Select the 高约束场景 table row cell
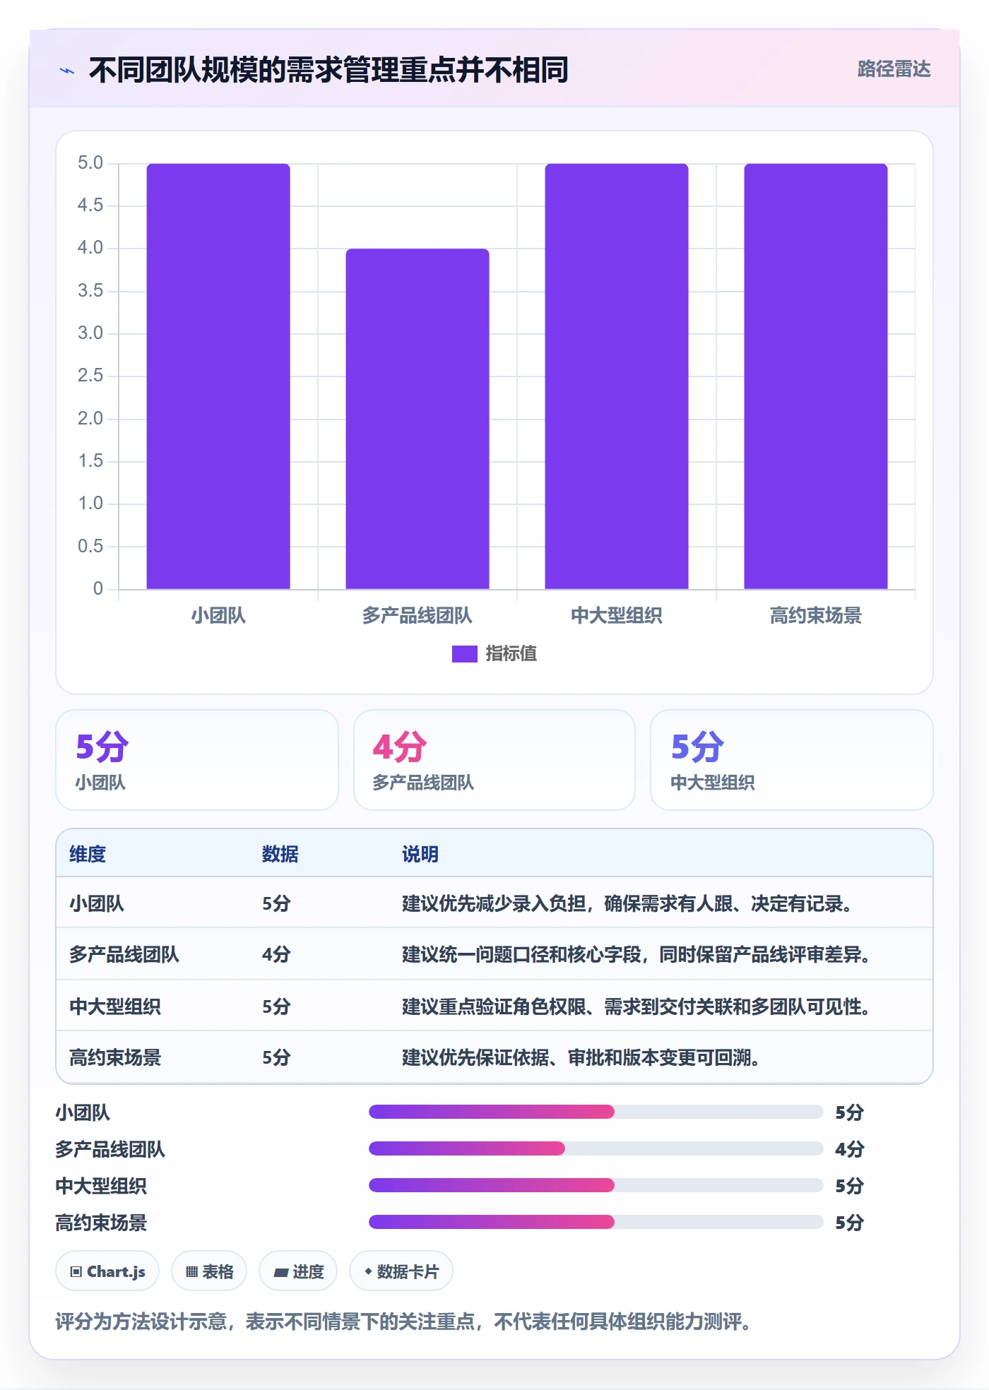The width and height of the screenshot is (989, 1390). pyautogui.click(x=115, y=1057)
